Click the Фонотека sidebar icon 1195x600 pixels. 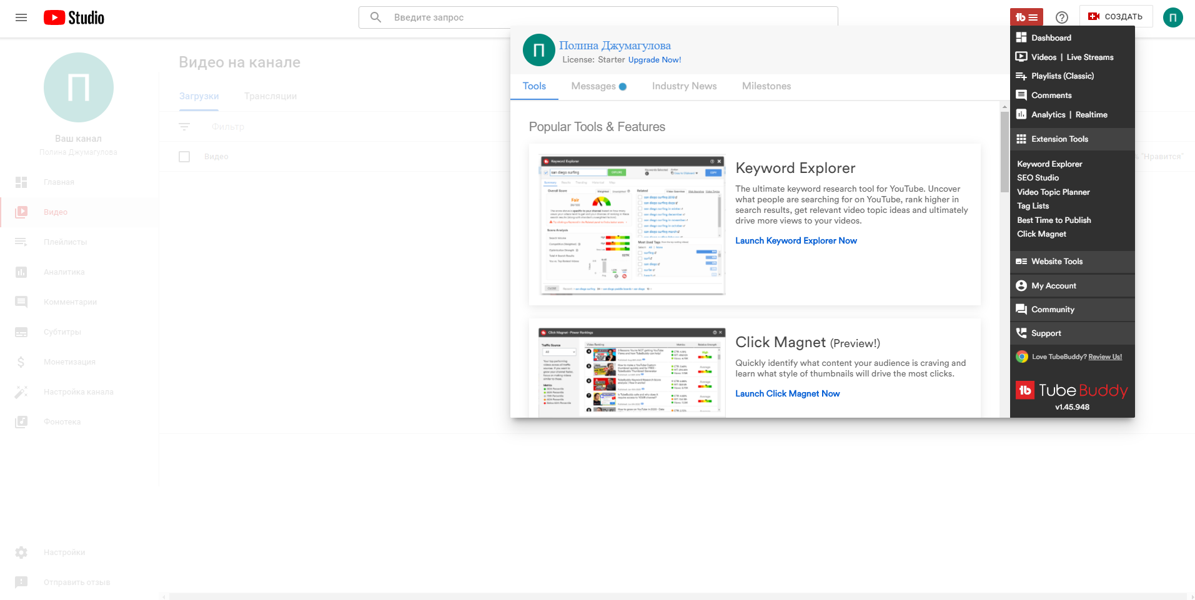point(21,422)
